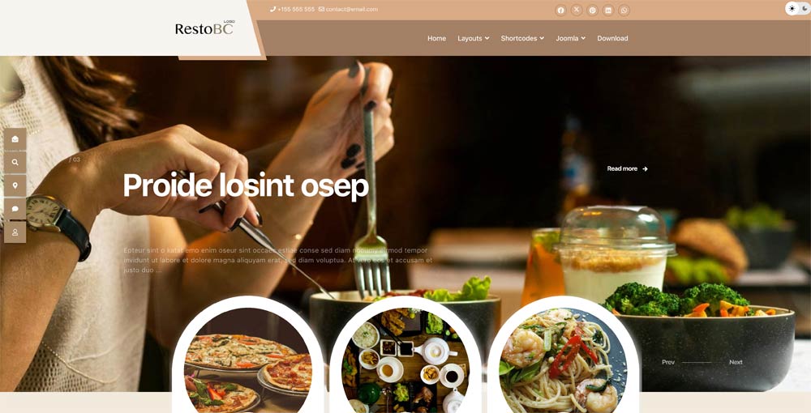Expand the Layouts dropdown menu

[x=474, y=38]
